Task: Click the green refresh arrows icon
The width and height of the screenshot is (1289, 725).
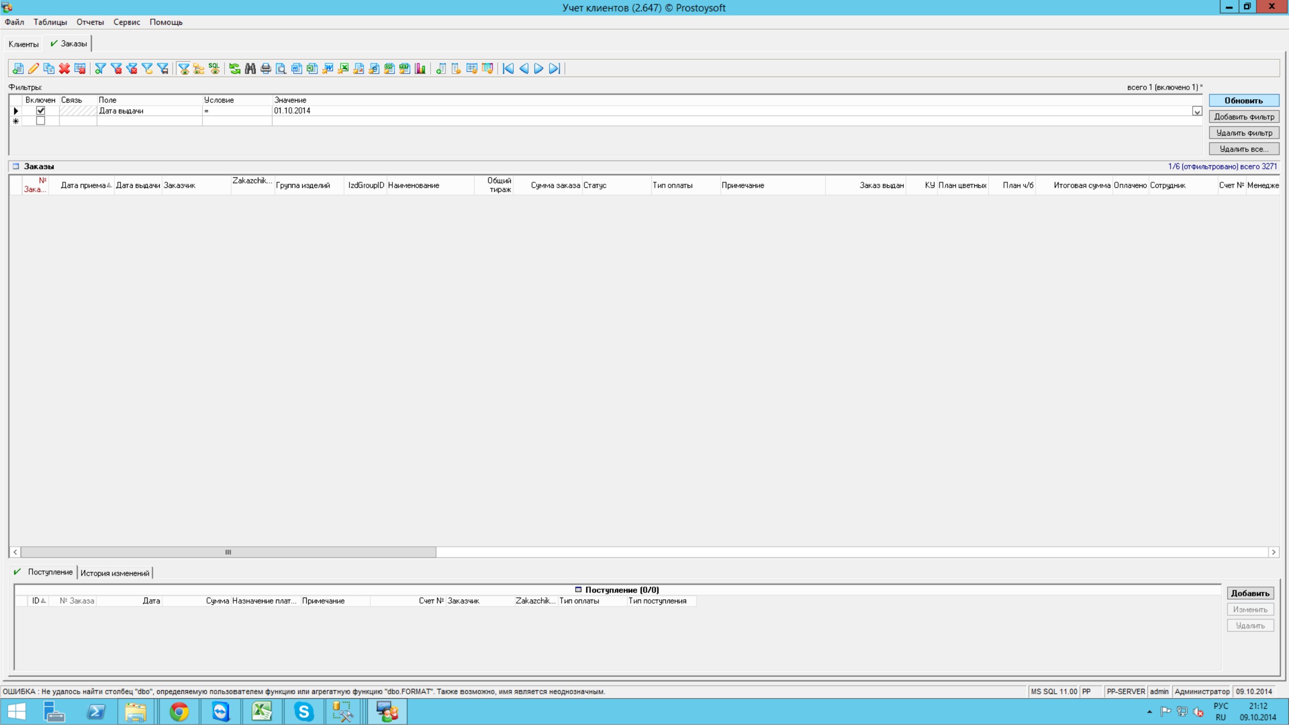Action: (234, 68)
